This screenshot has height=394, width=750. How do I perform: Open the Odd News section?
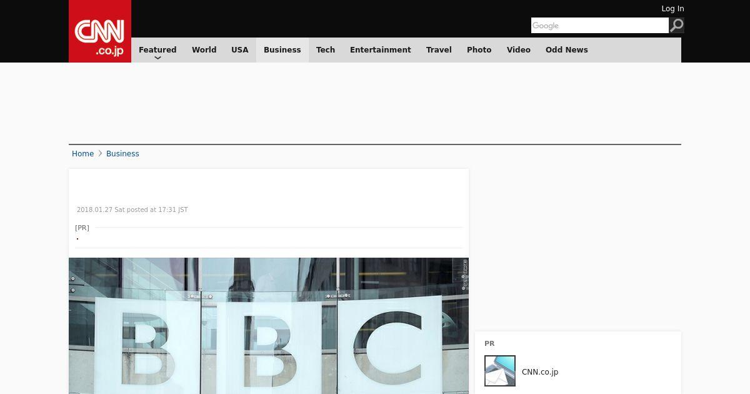[567, 50]
